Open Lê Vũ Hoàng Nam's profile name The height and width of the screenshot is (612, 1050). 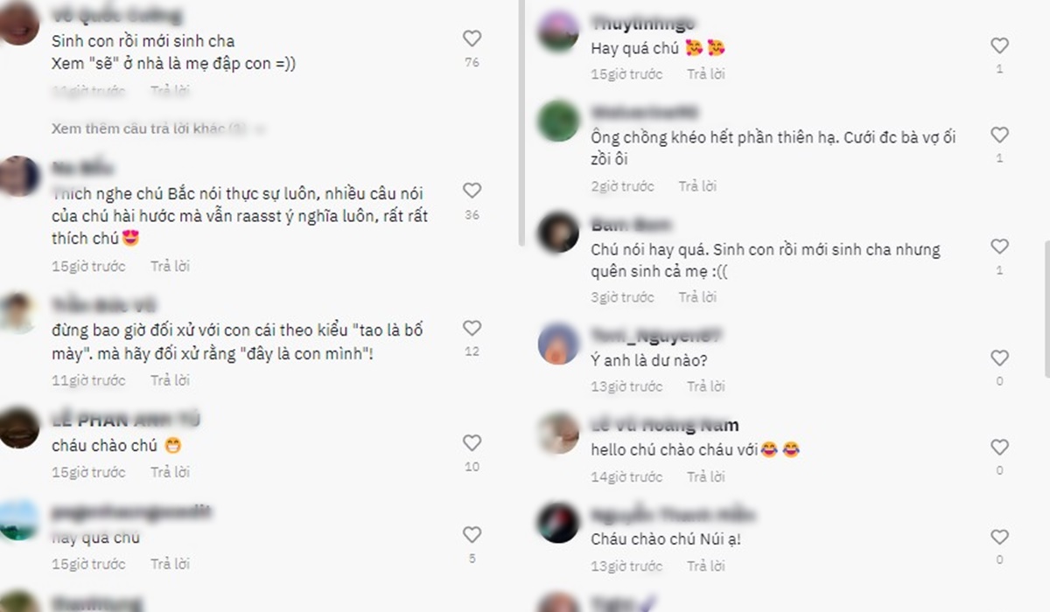click(665, 426)
